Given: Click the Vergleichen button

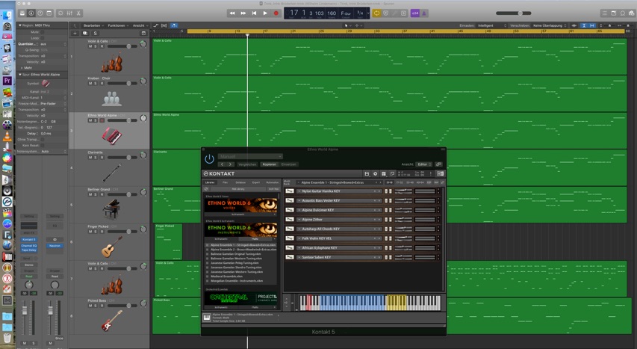Looking at the screenshot, I should 247,164.
